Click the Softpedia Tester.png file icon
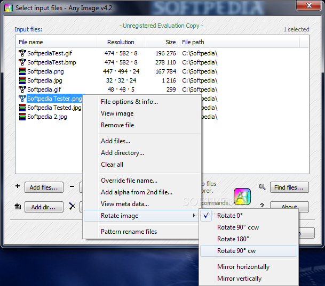325x286 pixels. [22, 99]
